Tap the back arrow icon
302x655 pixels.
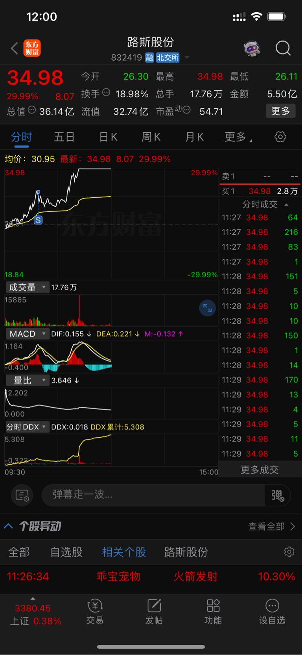point(15,48)
